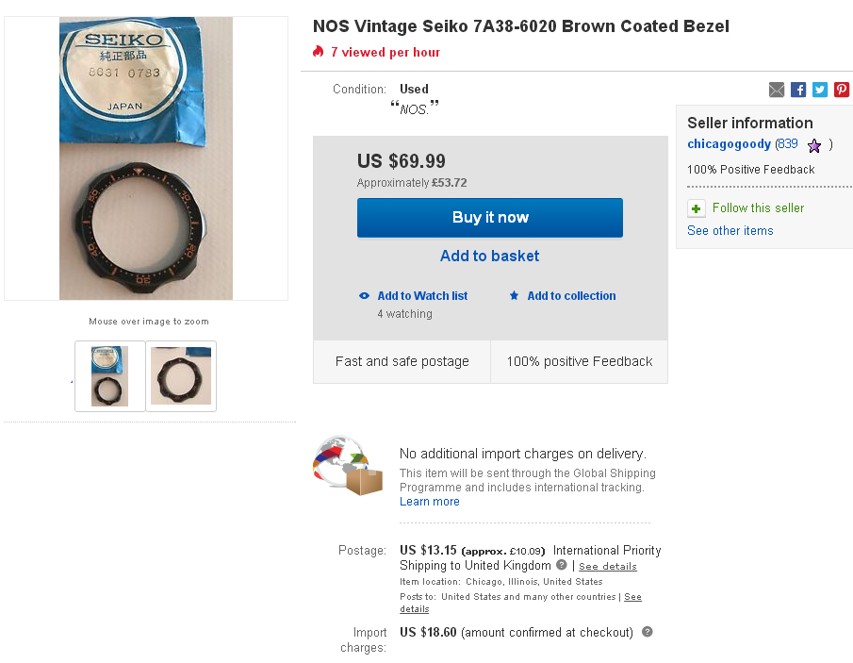
Task: Click the eye icon for Watch list
Action: (x=365, y=295)
